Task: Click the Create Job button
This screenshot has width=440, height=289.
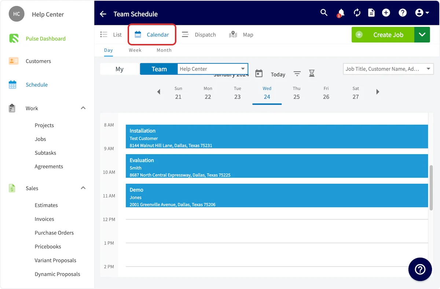Action: 383,35
